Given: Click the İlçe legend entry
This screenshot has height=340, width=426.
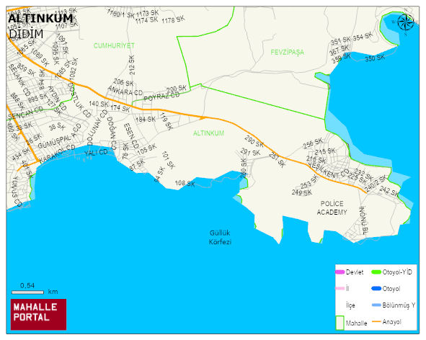Looking at the screenshot, I should [x=350, y=305].
